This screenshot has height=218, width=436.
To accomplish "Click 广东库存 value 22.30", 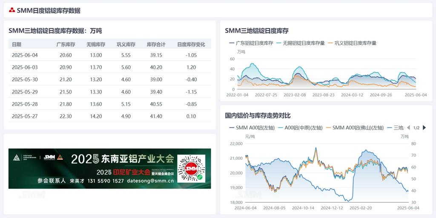I will [x=66, y=116].
